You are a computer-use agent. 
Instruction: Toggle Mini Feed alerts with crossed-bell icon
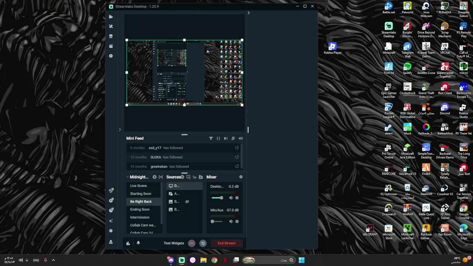click(233, 138)
